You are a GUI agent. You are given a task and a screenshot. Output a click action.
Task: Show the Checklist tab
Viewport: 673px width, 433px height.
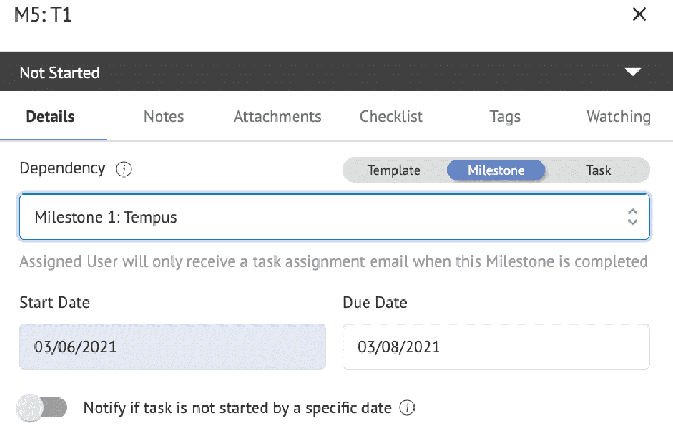(x=391, y=117)
